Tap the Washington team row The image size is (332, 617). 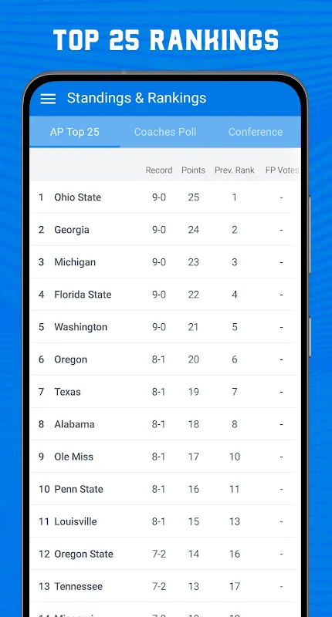[165, 327]
